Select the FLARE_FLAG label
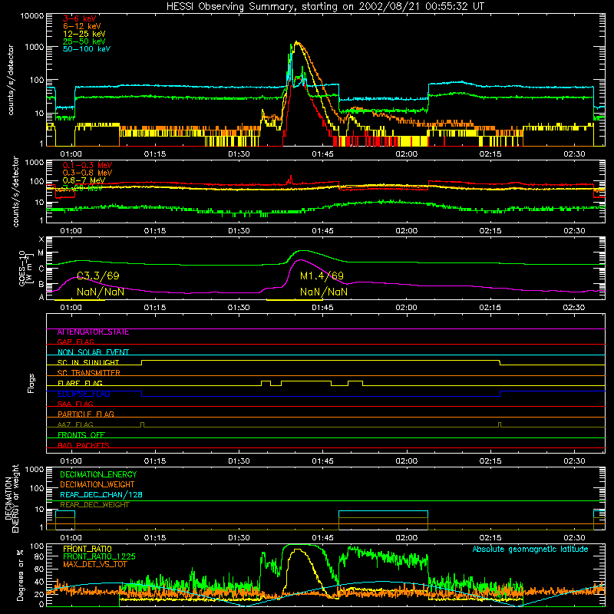 [x=80, y=383]
